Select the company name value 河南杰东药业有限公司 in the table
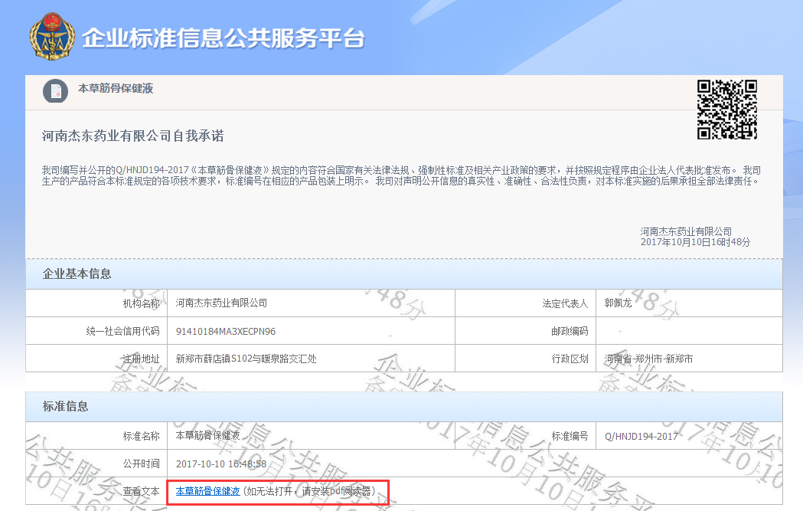The height and width of the screenshot is (511, 803). click(x=221, y=303)
